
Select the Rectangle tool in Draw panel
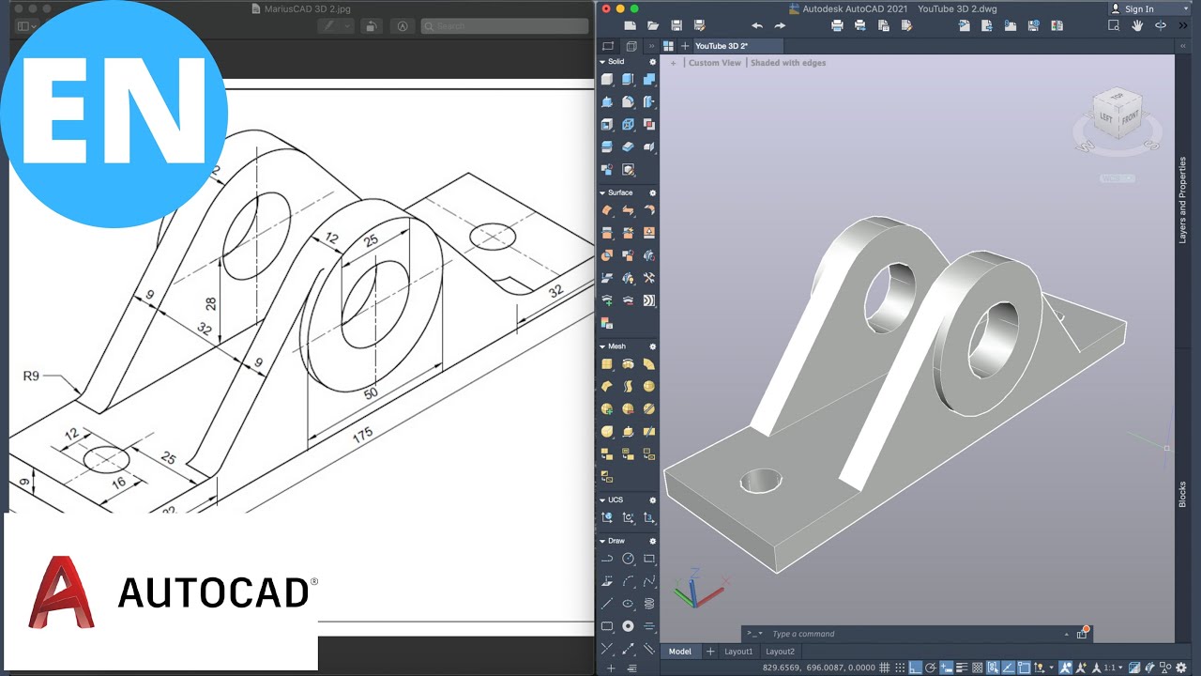point(649,558)
